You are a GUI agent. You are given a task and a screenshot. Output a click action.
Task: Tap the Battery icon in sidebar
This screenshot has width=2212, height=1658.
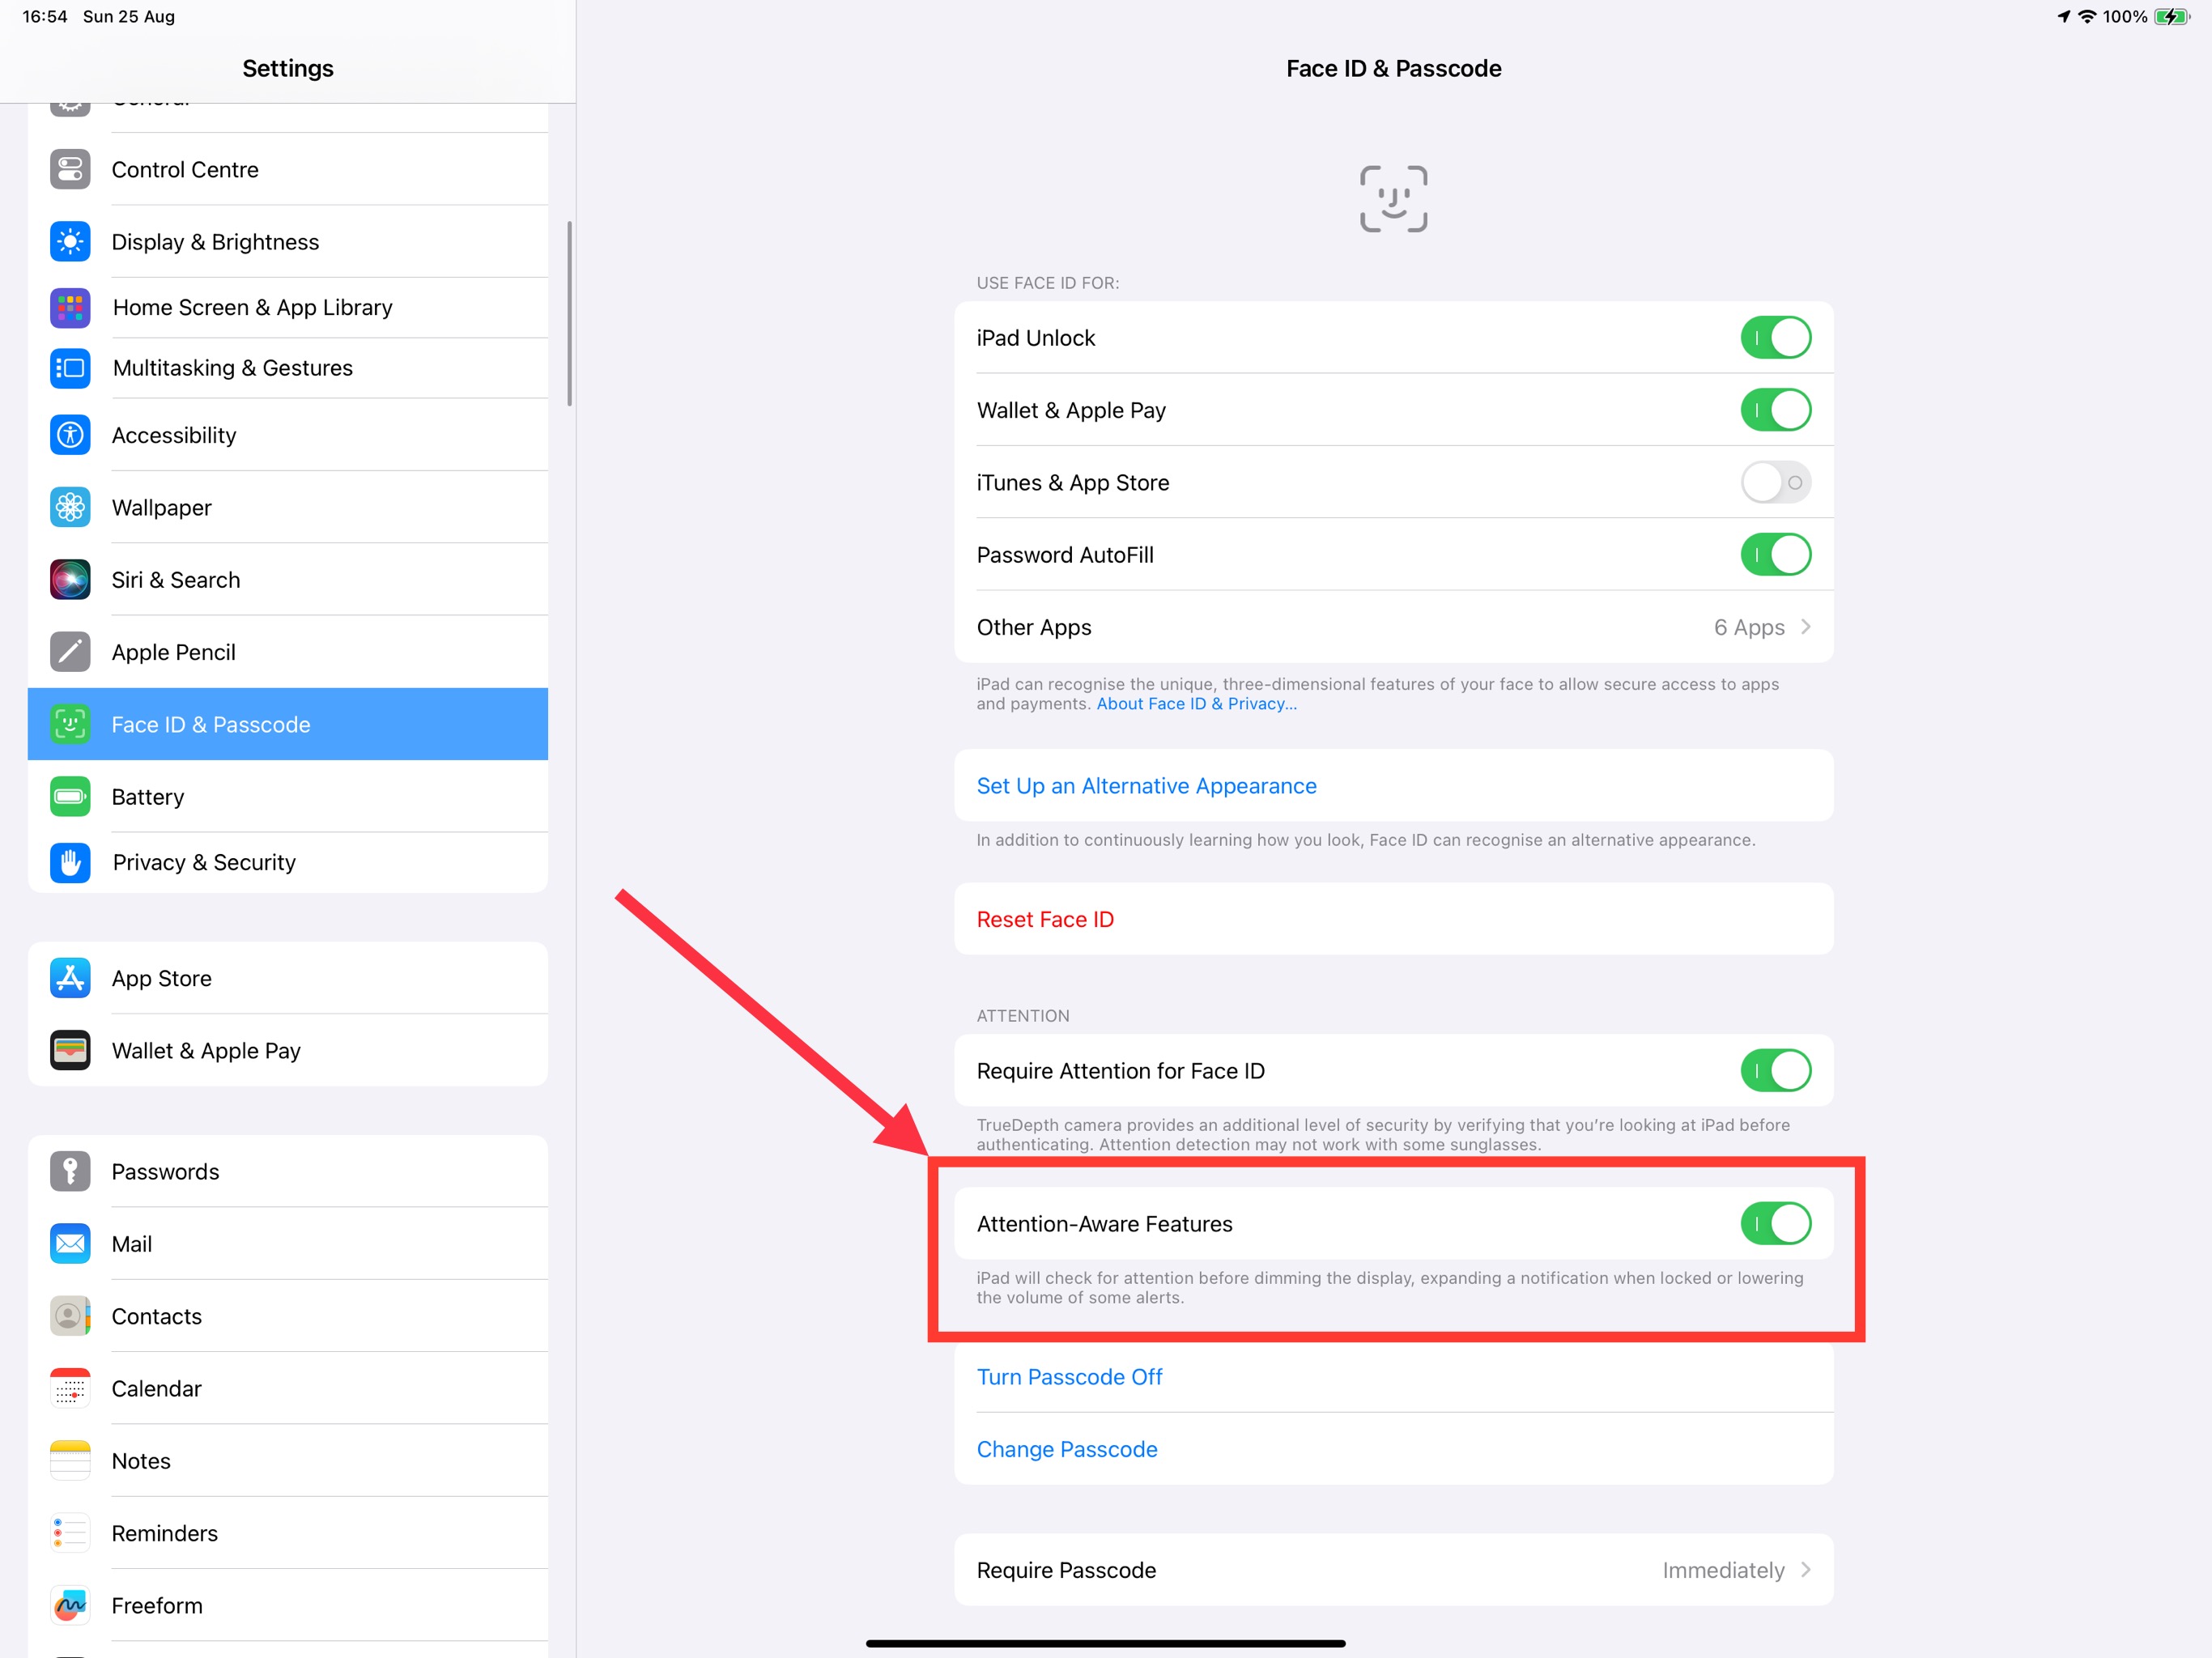click(70, 797)
